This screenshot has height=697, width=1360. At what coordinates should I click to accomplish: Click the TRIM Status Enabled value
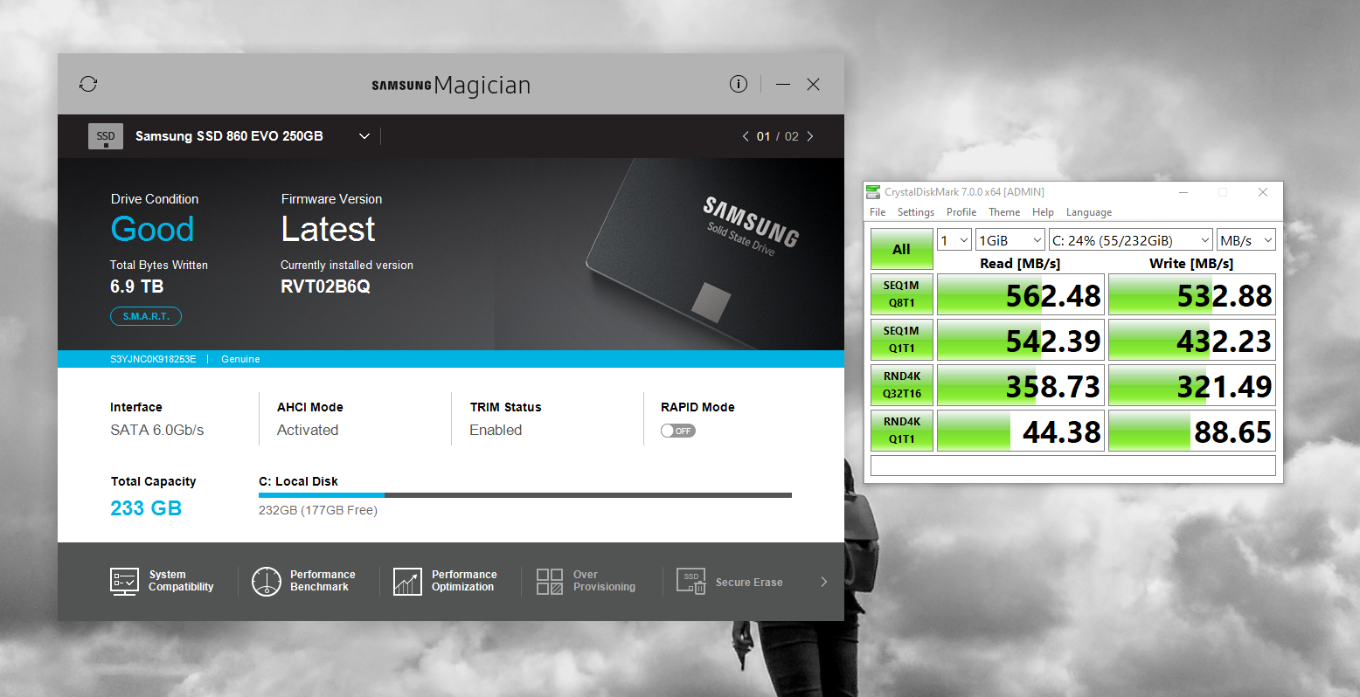[x=496, y=430]
